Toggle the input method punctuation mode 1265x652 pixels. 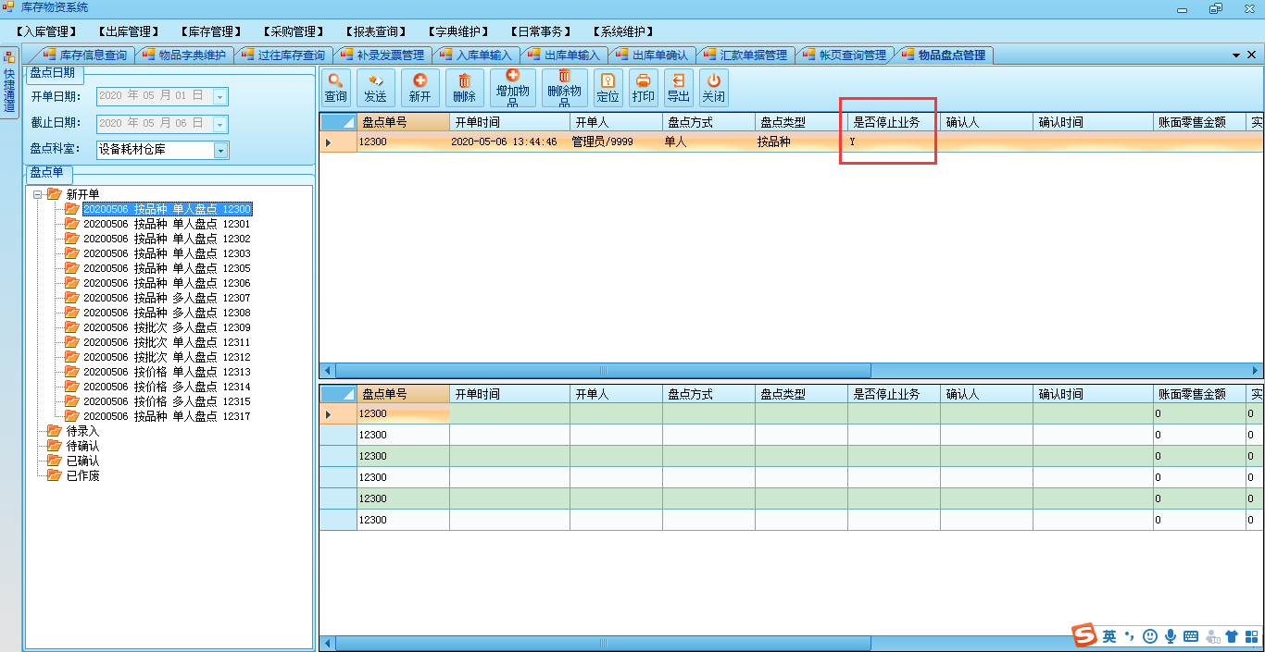tap(1129, 636)
